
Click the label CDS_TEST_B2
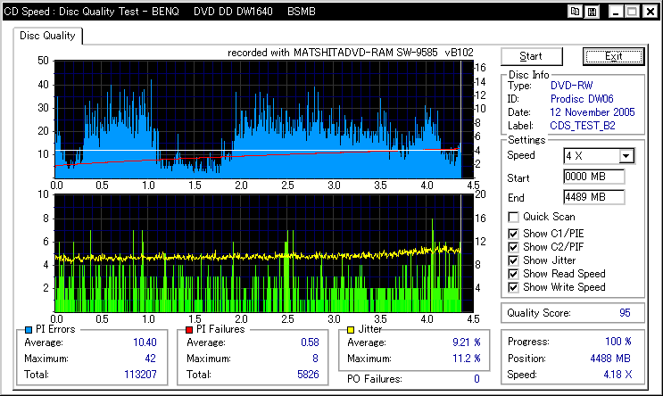coord(582,126)
